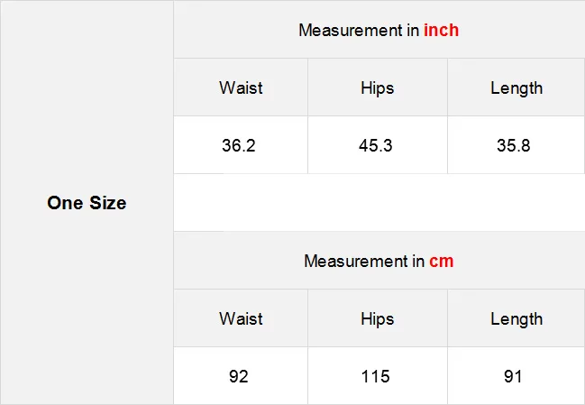Click the One Size label cell
Screen dimensions: 585x405
87,202
